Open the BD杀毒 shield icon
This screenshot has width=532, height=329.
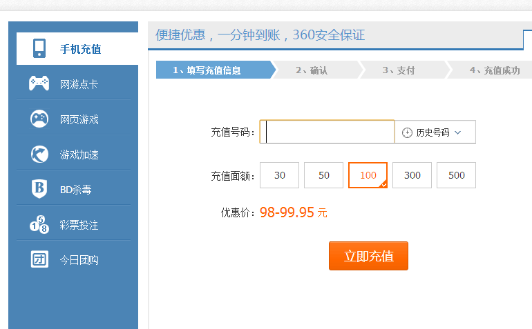tap(39, 189)
